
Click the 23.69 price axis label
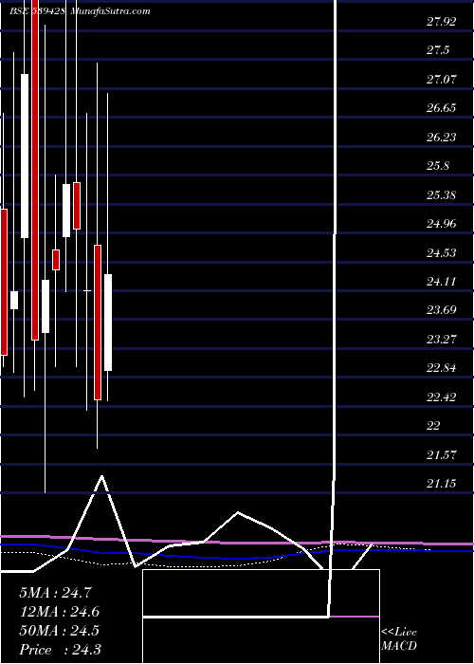tap(442, 310)
